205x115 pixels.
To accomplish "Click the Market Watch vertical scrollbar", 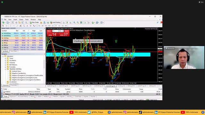I will click(x=44, y=41).
